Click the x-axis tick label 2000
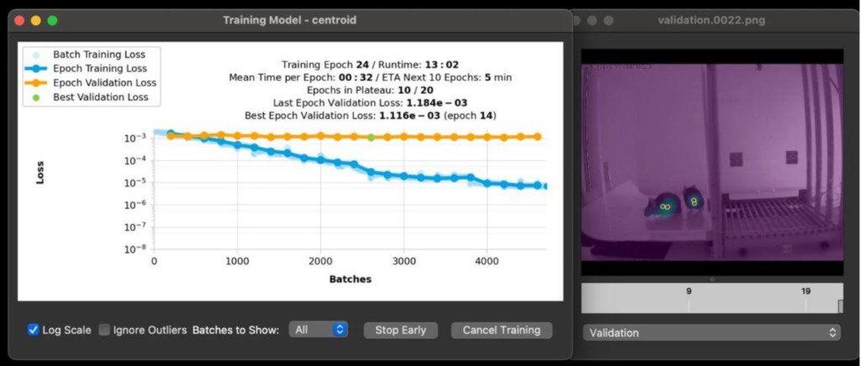 pyautogui.click(x=320, y=261)
